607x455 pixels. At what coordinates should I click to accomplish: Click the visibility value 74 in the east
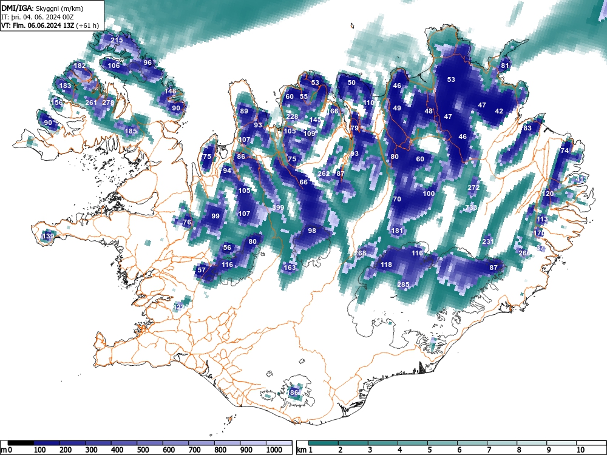565,150
